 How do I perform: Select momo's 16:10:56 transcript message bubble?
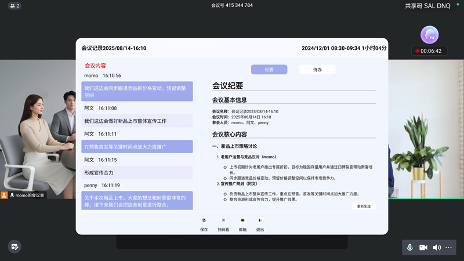pos(137,92)
